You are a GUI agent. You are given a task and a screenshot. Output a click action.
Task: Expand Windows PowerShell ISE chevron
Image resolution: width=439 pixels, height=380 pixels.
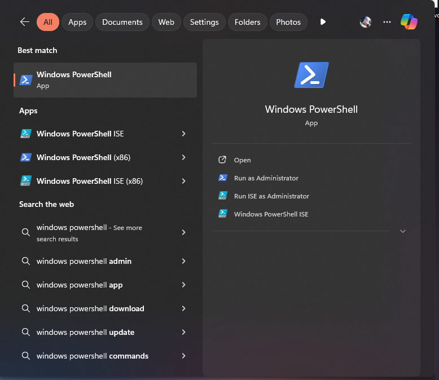pyautogui.click(x=183, y=134)
